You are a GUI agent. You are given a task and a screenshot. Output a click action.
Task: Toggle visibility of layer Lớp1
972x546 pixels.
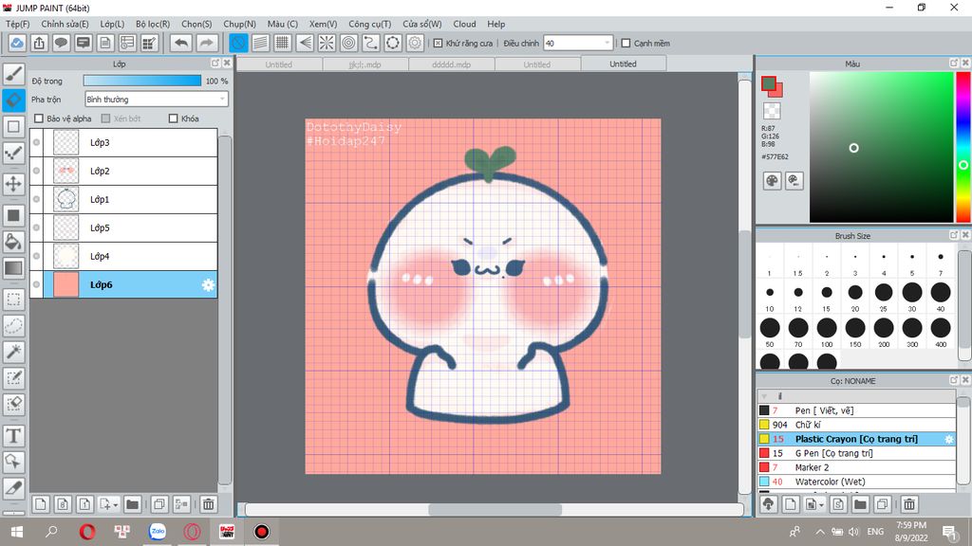37,199
